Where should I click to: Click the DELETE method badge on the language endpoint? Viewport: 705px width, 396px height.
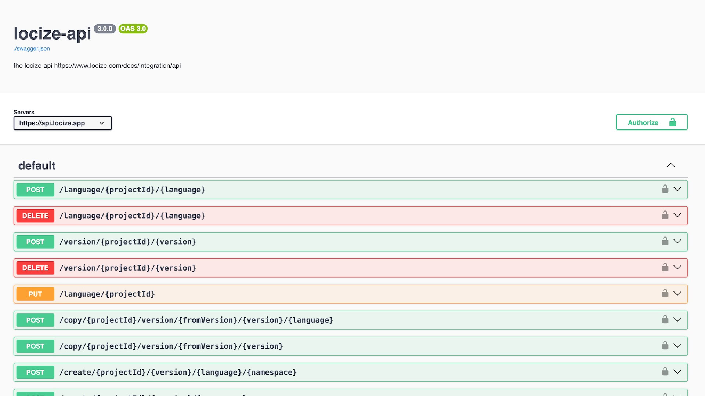35,215
